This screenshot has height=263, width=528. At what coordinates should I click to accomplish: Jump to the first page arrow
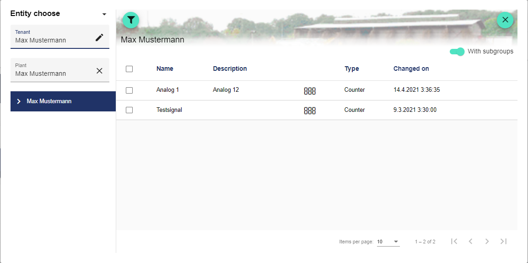454,242
